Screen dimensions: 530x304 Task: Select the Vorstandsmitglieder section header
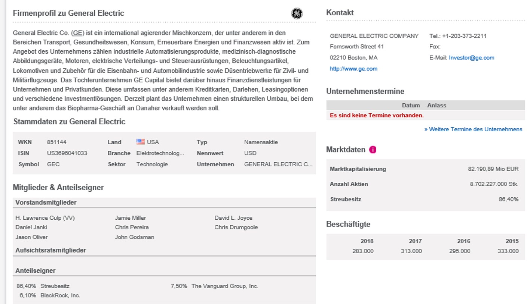(x=46, y=203)
